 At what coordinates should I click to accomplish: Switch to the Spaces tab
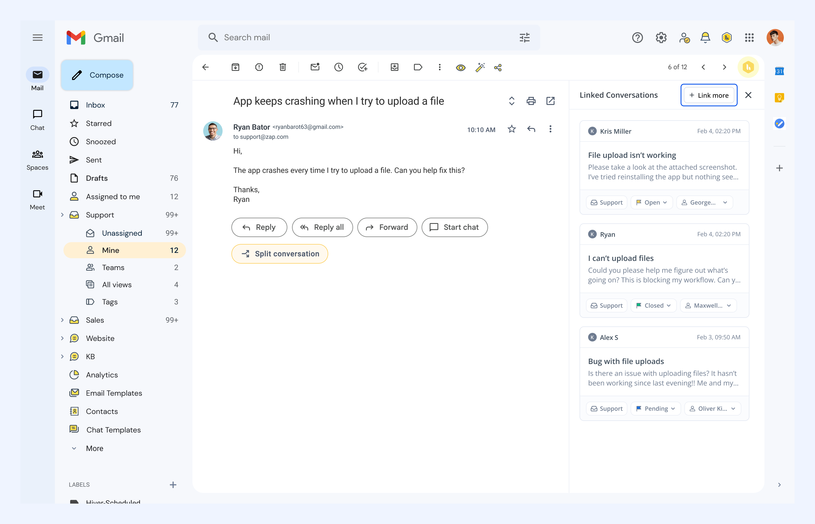click(x=37, y=159)
